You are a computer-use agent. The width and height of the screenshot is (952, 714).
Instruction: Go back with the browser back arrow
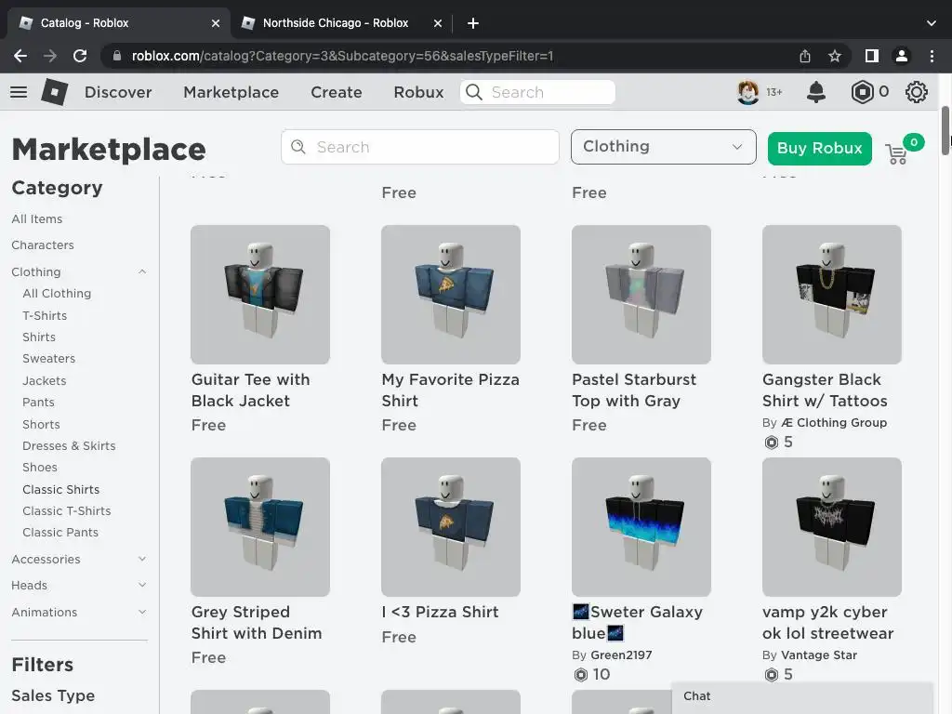point(20,56)
